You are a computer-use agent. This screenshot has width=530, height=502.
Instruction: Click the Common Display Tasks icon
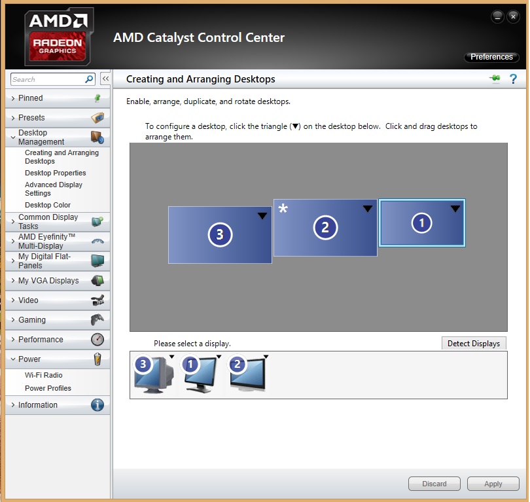click(x=97, y=221)
